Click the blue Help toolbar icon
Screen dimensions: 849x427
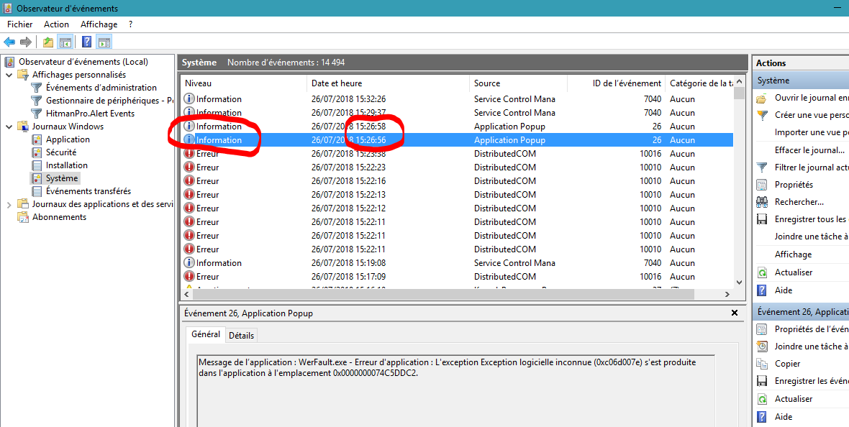(86, 42)
